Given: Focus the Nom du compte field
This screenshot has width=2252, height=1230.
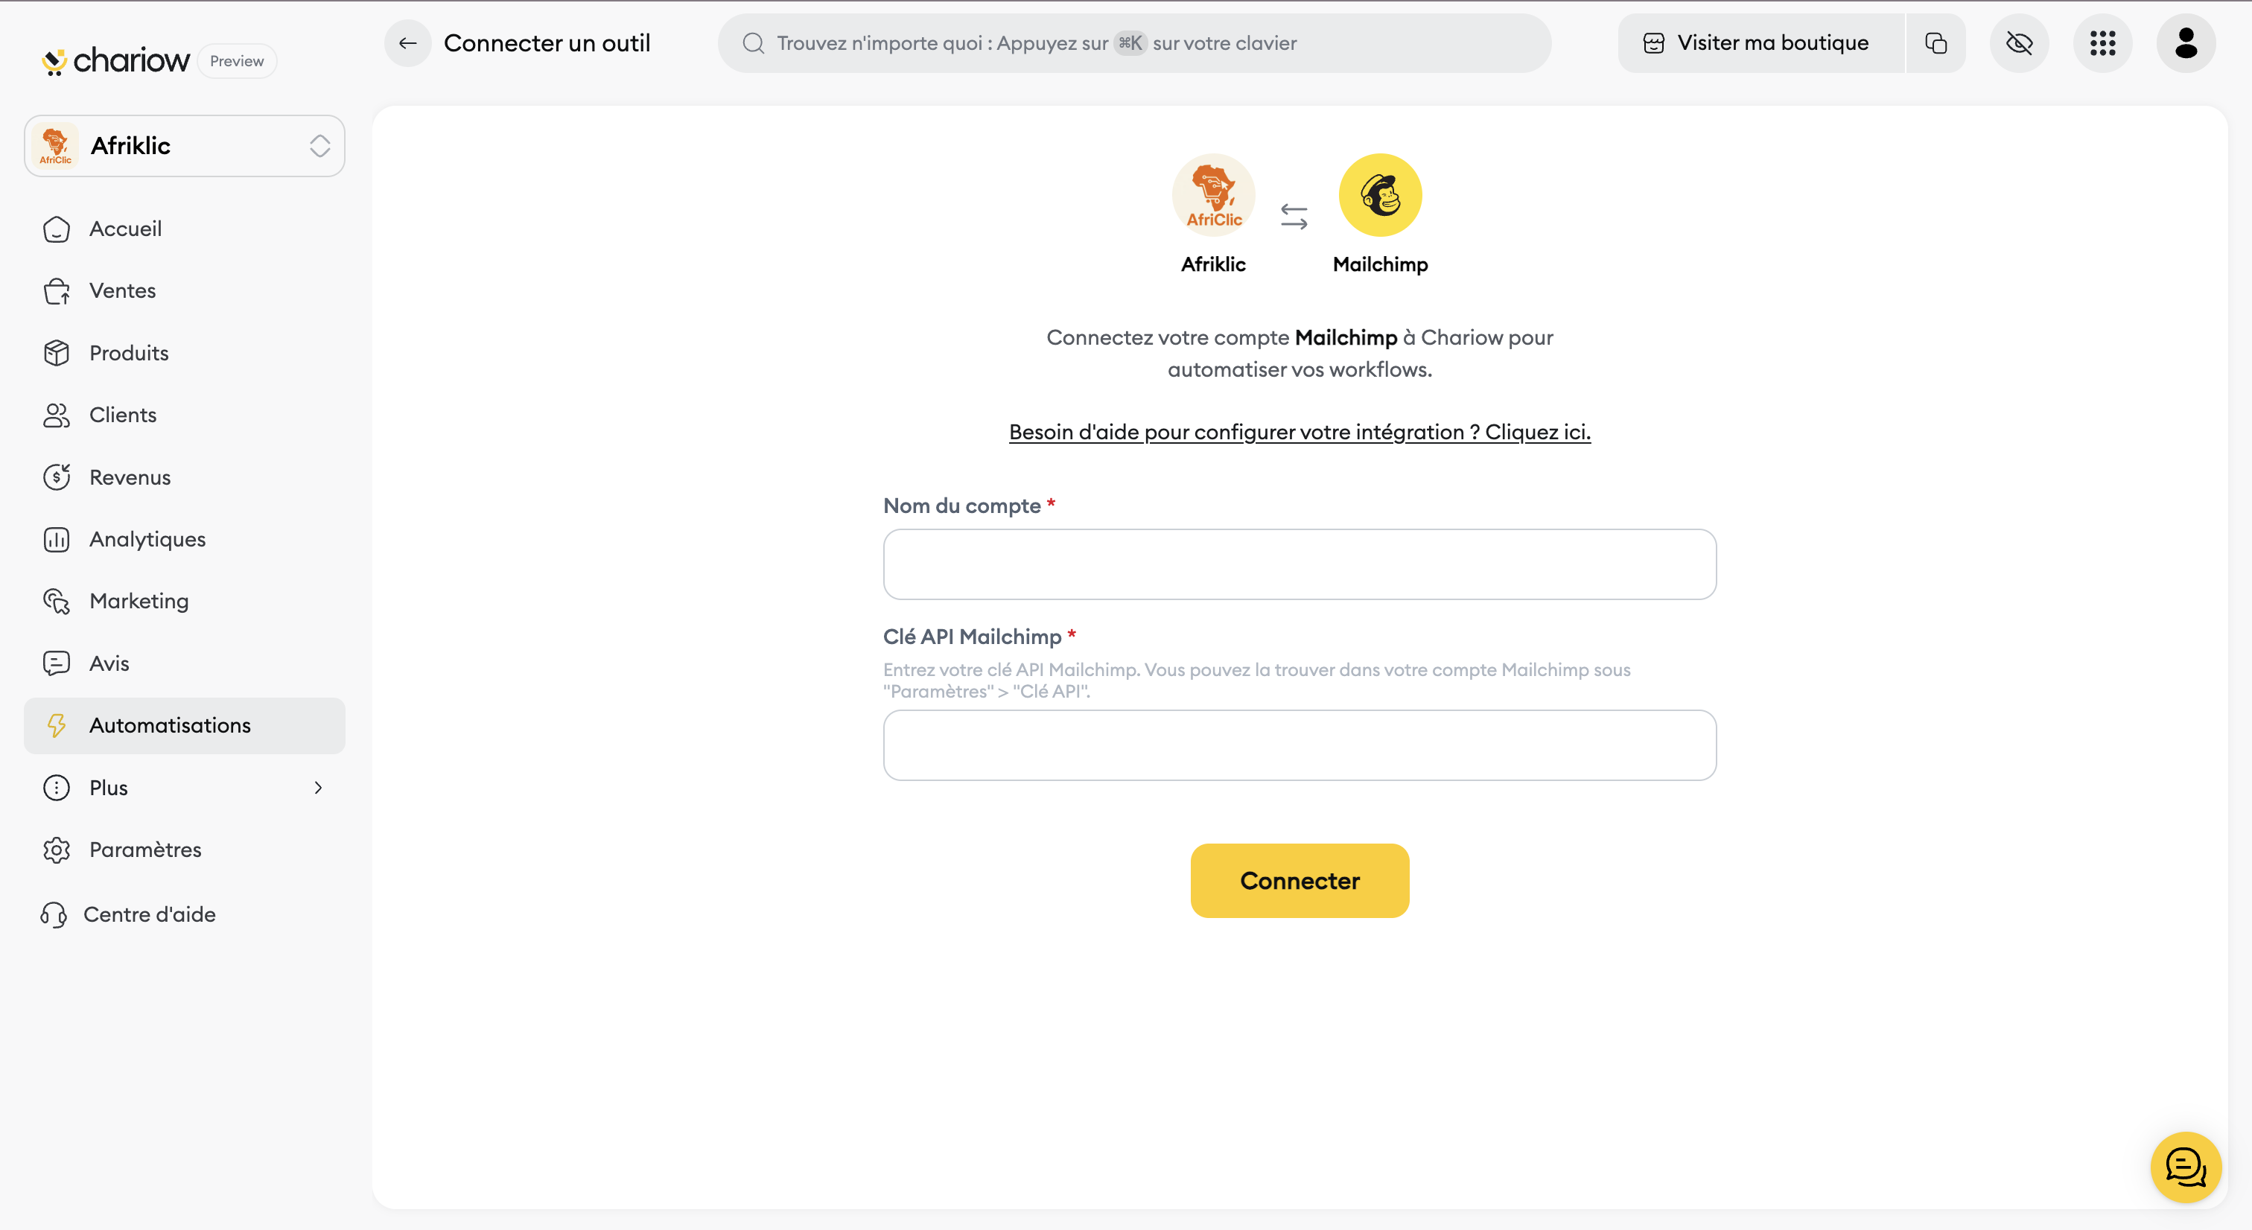Looking at the screenshot, I should tap(1299, 564).
